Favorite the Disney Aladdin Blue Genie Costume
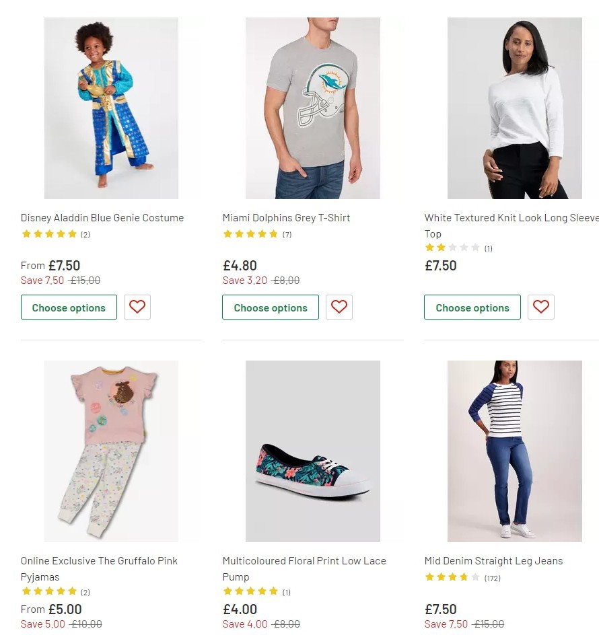This screenshot has width=599, height=635. click(x=137, y=307)
